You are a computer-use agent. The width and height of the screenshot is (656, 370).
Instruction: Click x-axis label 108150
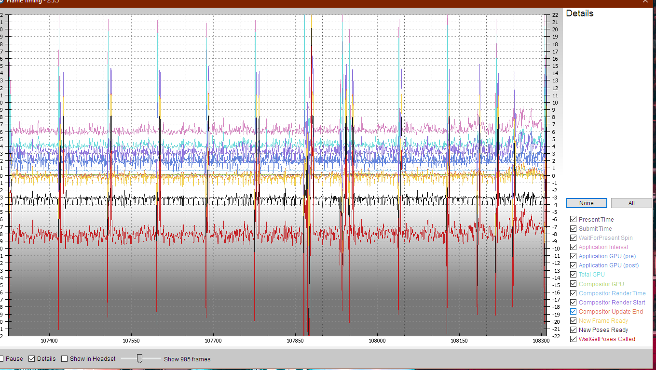[x=459, y=341]
